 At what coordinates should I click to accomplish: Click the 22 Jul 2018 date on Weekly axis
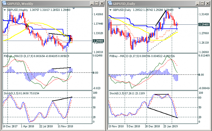click(46, 126)
